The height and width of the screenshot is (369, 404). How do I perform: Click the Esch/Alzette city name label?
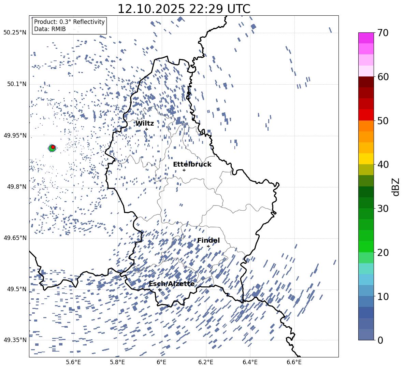(172, 284)
